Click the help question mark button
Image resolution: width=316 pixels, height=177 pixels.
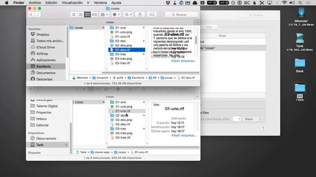click(x=263, y=128)
